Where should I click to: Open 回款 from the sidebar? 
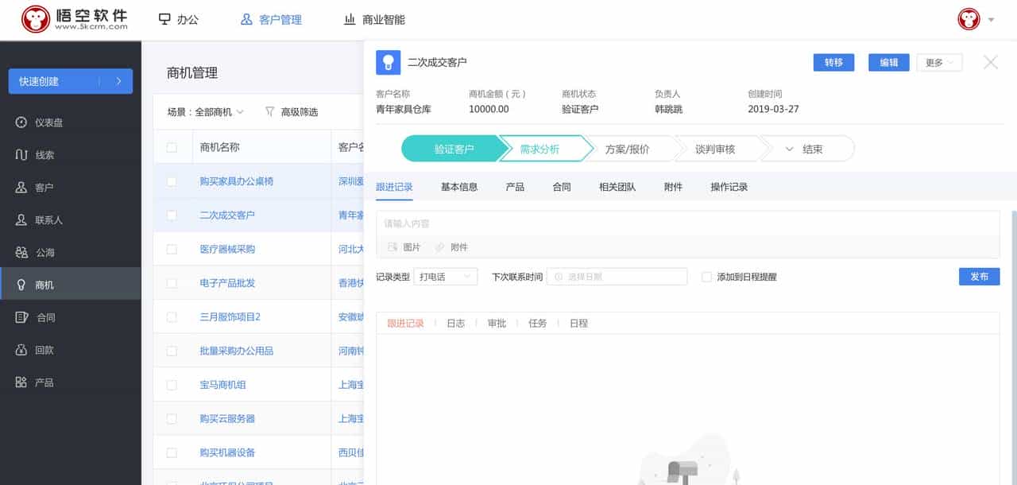(46, 350)
